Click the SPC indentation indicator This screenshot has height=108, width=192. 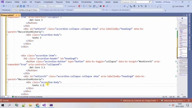178,97
